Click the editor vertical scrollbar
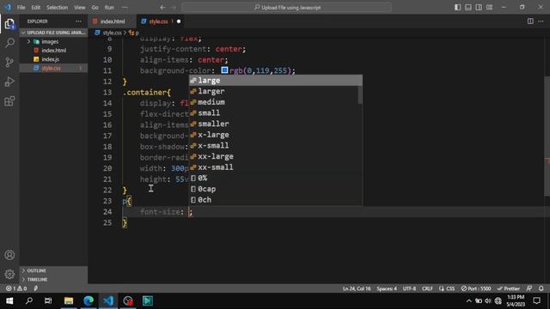 547,136
